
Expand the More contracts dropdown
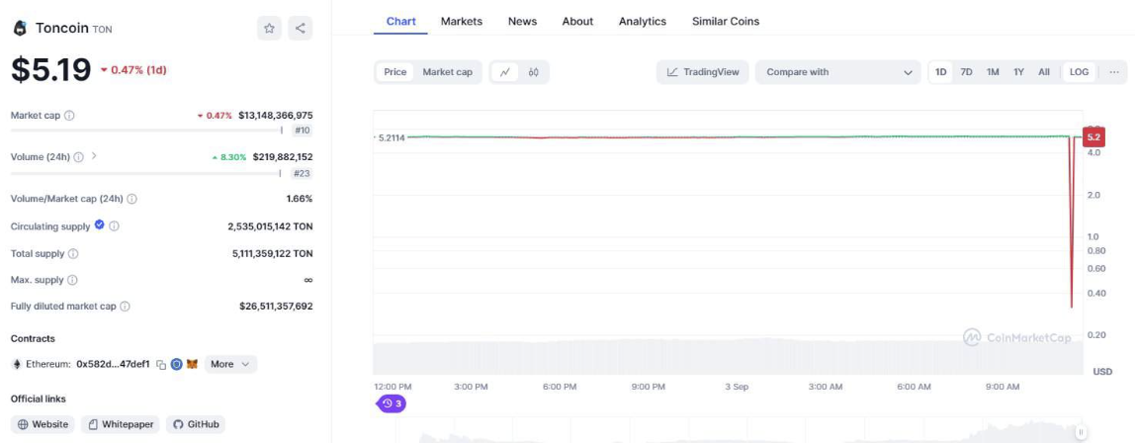coord(230,364)
